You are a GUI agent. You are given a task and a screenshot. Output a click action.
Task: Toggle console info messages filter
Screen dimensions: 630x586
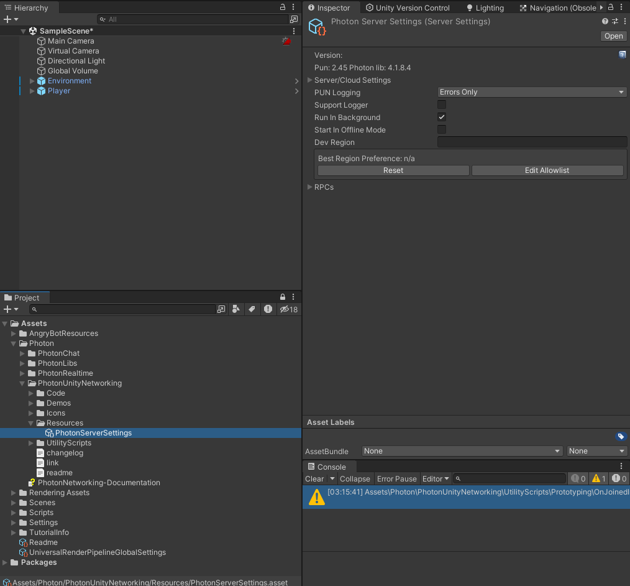coord(578,478)
